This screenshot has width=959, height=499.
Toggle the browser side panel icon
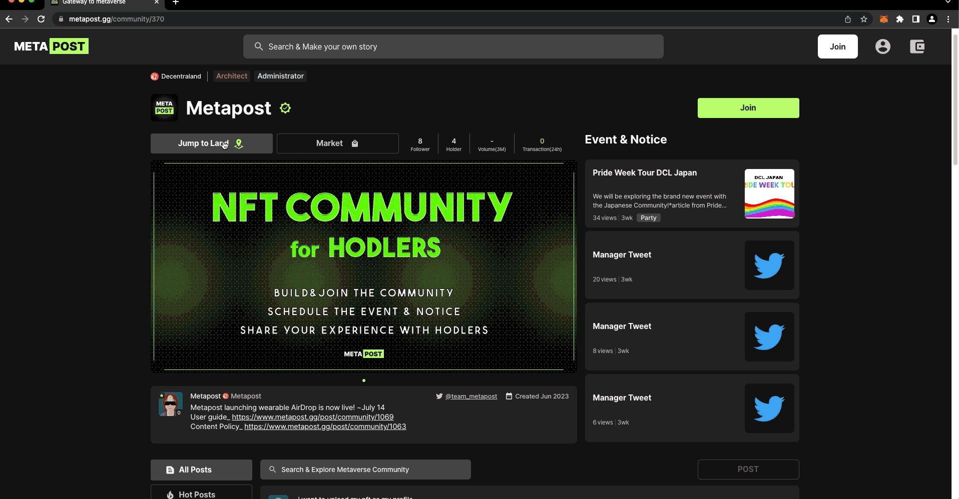pos(915,19)
